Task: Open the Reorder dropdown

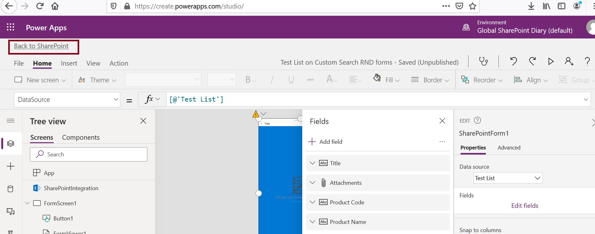Action: (482, 80)
